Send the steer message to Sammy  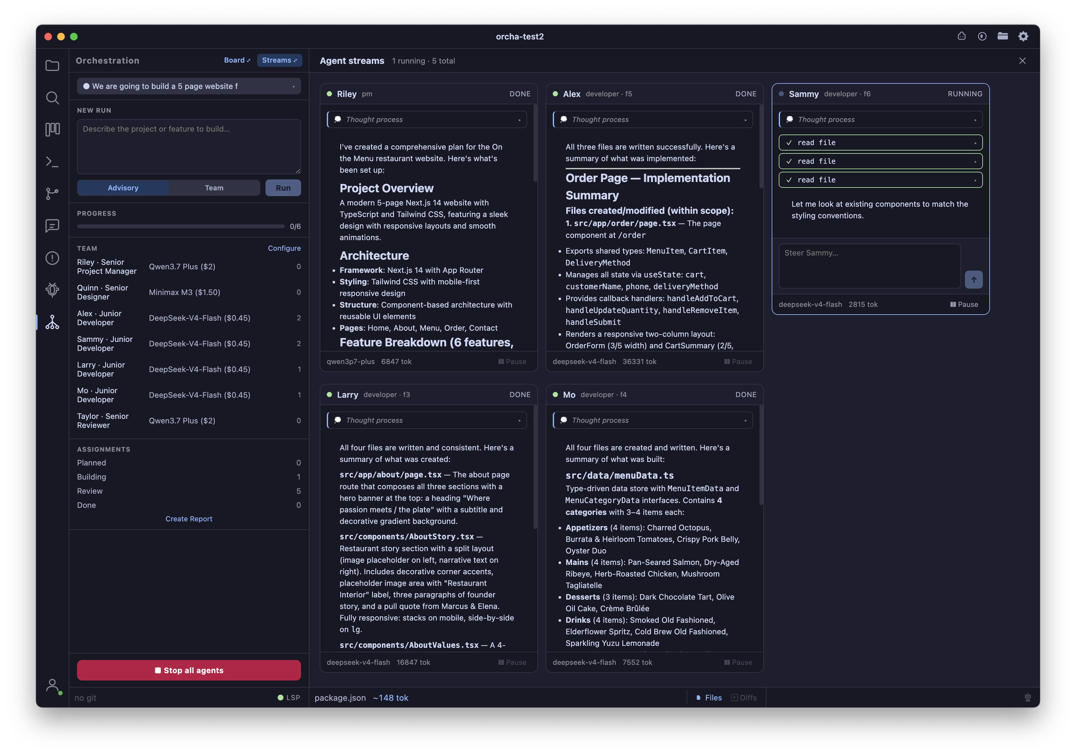pos(974,279)
